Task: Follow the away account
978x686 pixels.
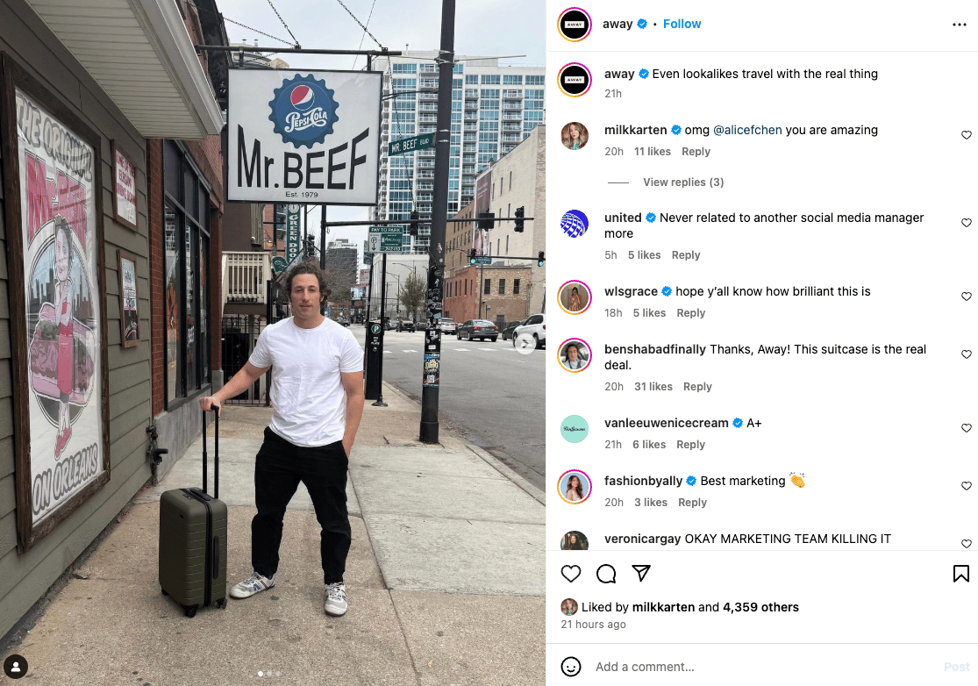Action: [682, 24]
